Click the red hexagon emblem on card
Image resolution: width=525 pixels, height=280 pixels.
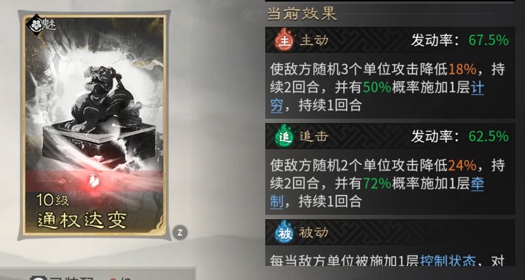pyautogui.click(x=94, y=181)
